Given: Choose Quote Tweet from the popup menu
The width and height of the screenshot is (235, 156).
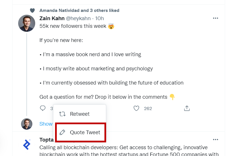Looking at the screenshot, I should coord(85,132).
